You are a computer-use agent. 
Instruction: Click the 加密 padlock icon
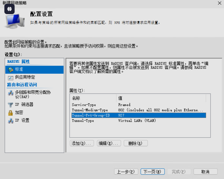tap(10, 113)
